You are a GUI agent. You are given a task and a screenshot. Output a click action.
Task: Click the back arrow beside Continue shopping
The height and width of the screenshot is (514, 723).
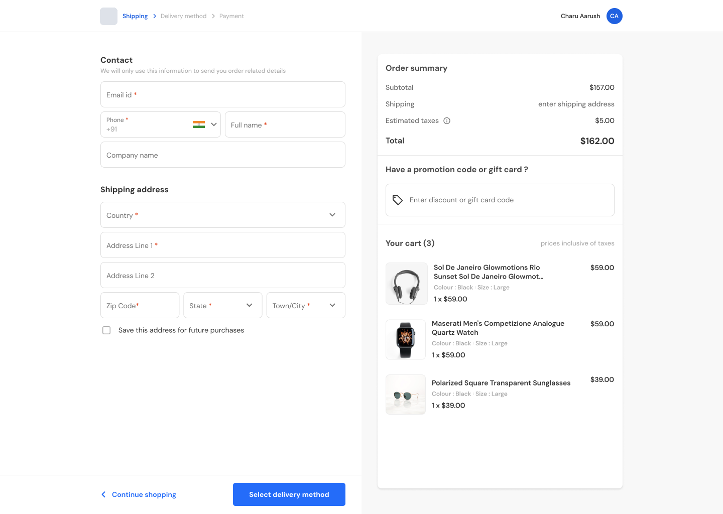click(103, 494)
